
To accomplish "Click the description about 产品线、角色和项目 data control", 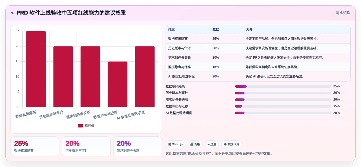I will coord(282,39).
